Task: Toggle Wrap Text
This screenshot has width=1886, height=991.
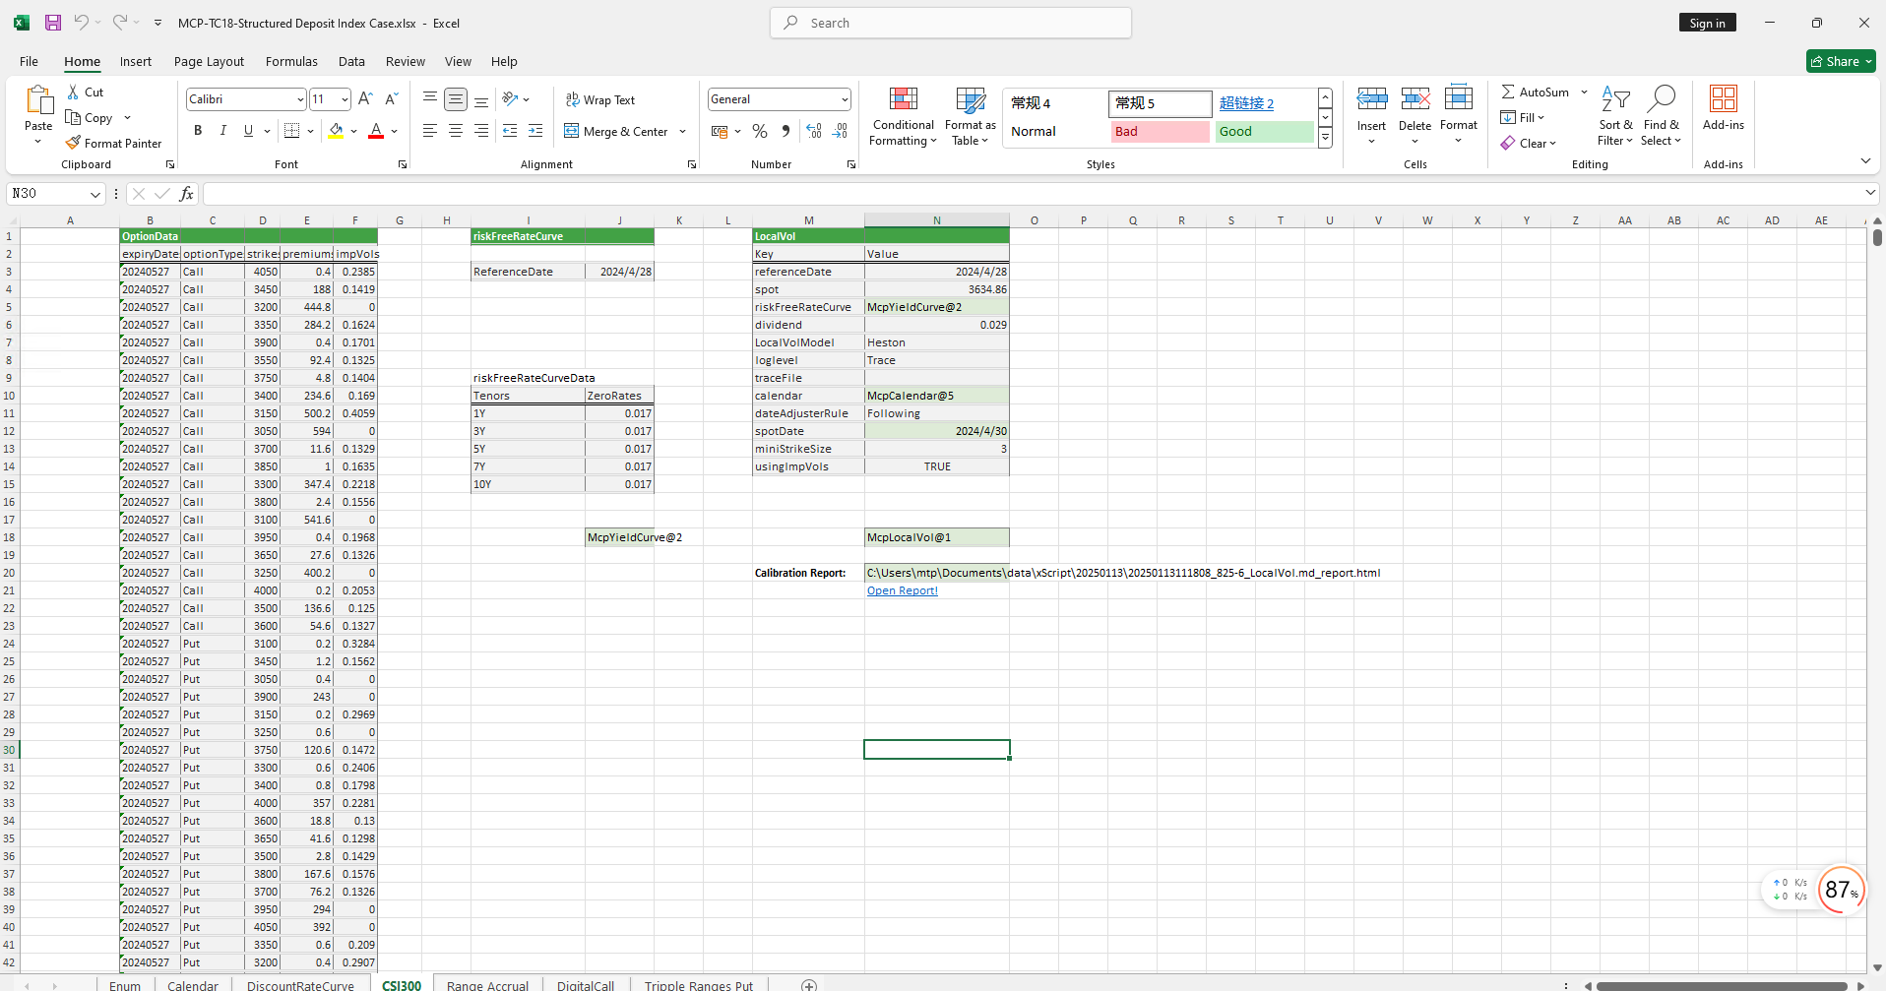Action: tap(599, 99)
